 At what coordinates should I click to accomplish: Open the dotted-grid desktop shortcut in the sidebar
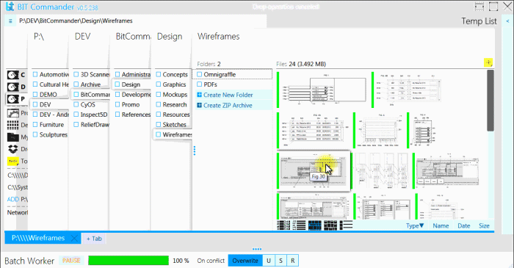pyautogui.click(x=13, y=125)
